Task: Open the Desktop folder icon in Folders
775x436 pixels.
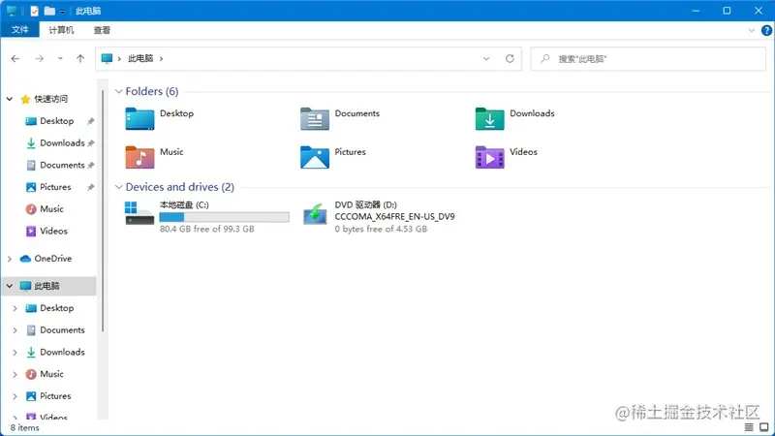Action: coord(139,119)
